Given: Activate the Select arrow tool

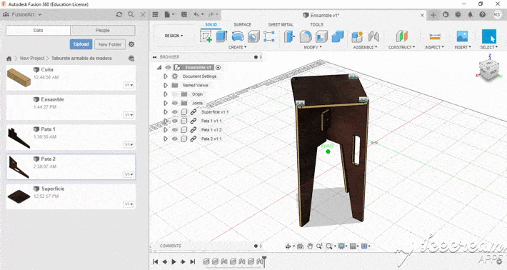Looking at the screenshot, I should coord(488,36).
